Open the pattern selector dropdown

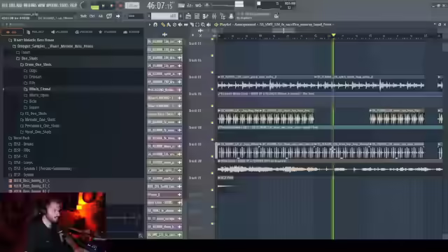tap(164, 16)
